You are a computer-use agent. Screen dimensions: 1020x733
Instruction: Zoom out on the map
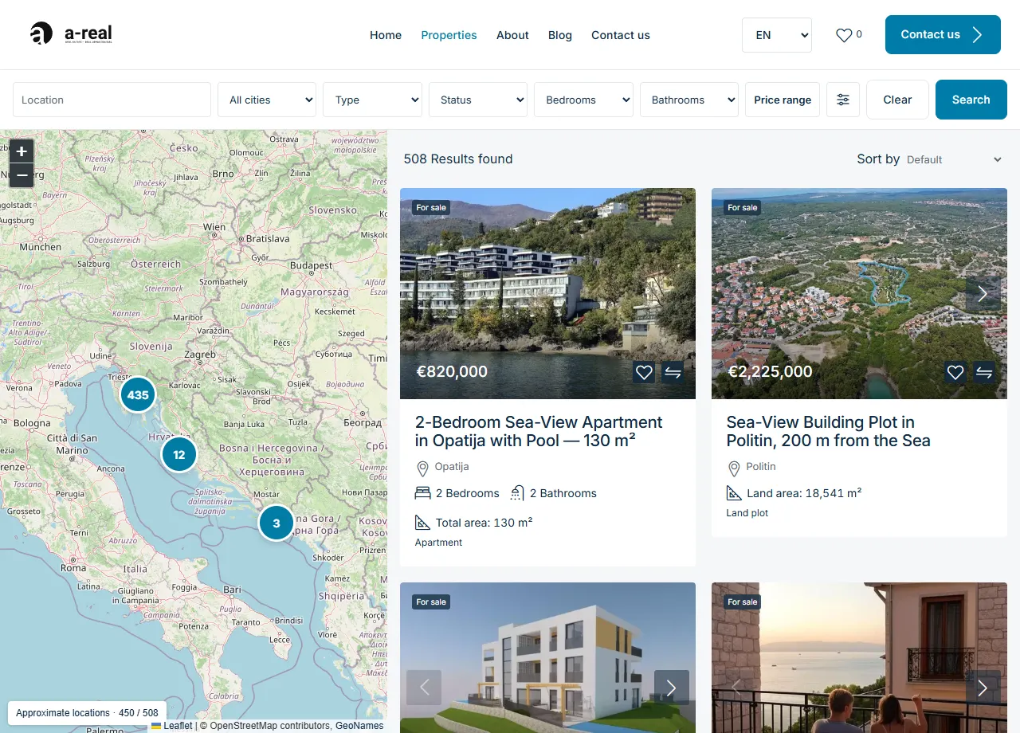pyautogui.click(x=22, y=175)
